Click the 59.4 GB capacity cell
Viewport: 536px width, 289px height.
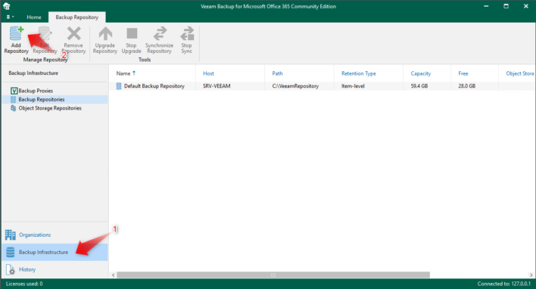click(x=419, y=86)
